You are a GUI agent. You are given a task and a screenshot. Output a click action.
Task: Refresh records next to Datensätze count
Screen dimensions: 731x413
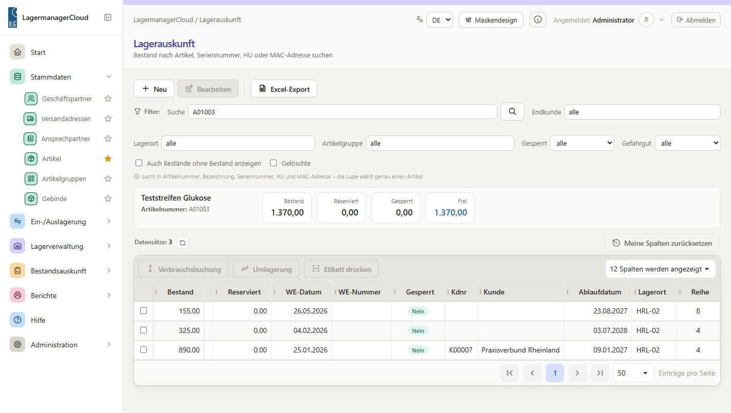click(x=182, y=243)
